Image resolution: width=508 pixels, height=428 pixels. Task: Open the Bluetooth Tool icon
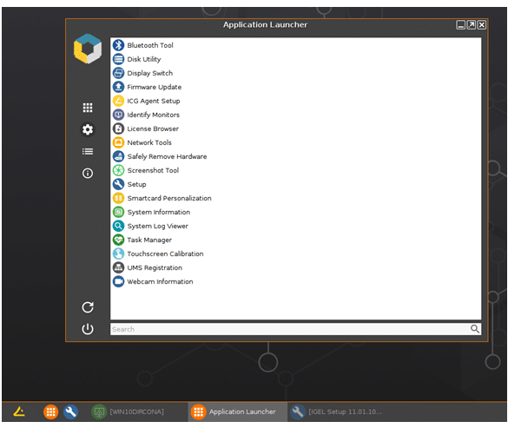(x=118, y=45)
